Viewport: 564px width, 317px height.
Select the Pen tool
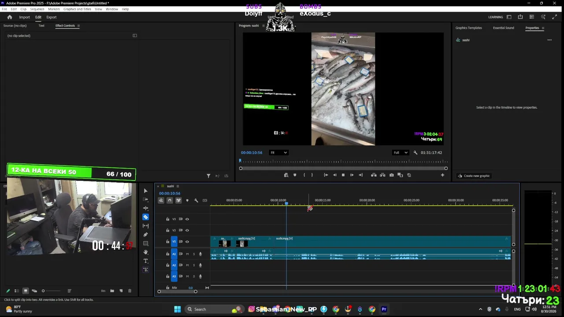(145, 235)
